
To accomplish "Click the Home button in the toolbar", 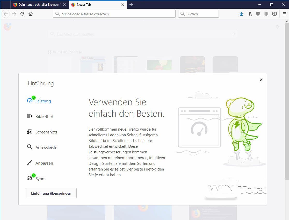I will click(x=31, y=14).
